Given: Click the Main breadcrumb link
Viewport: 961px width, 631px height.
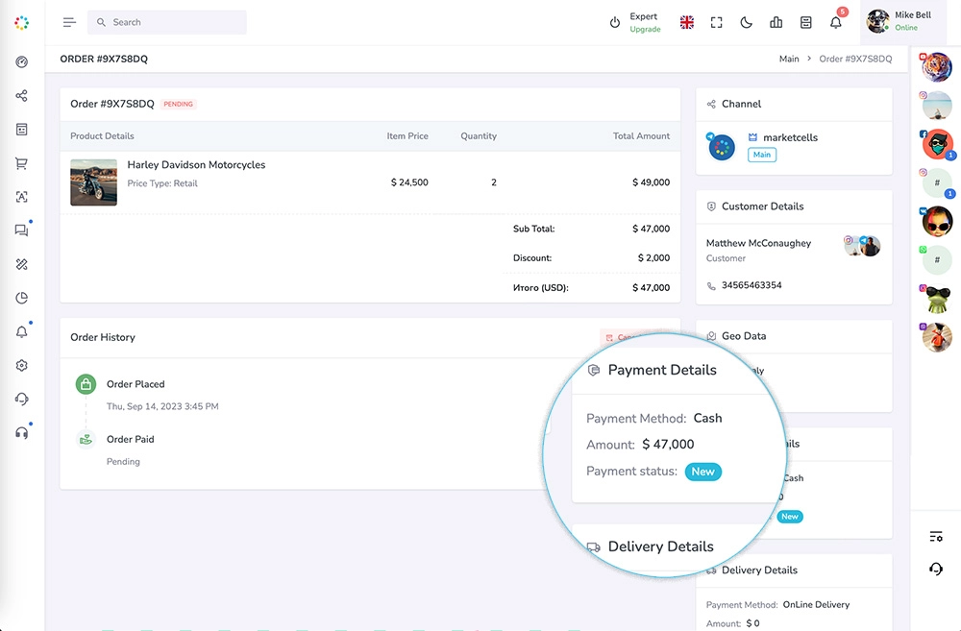Looking at the screenshot, I should [789, 59].
